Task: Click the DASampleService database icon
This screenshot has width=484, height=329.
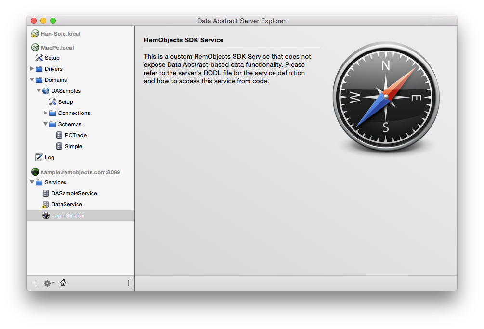Action: point(46,193)
